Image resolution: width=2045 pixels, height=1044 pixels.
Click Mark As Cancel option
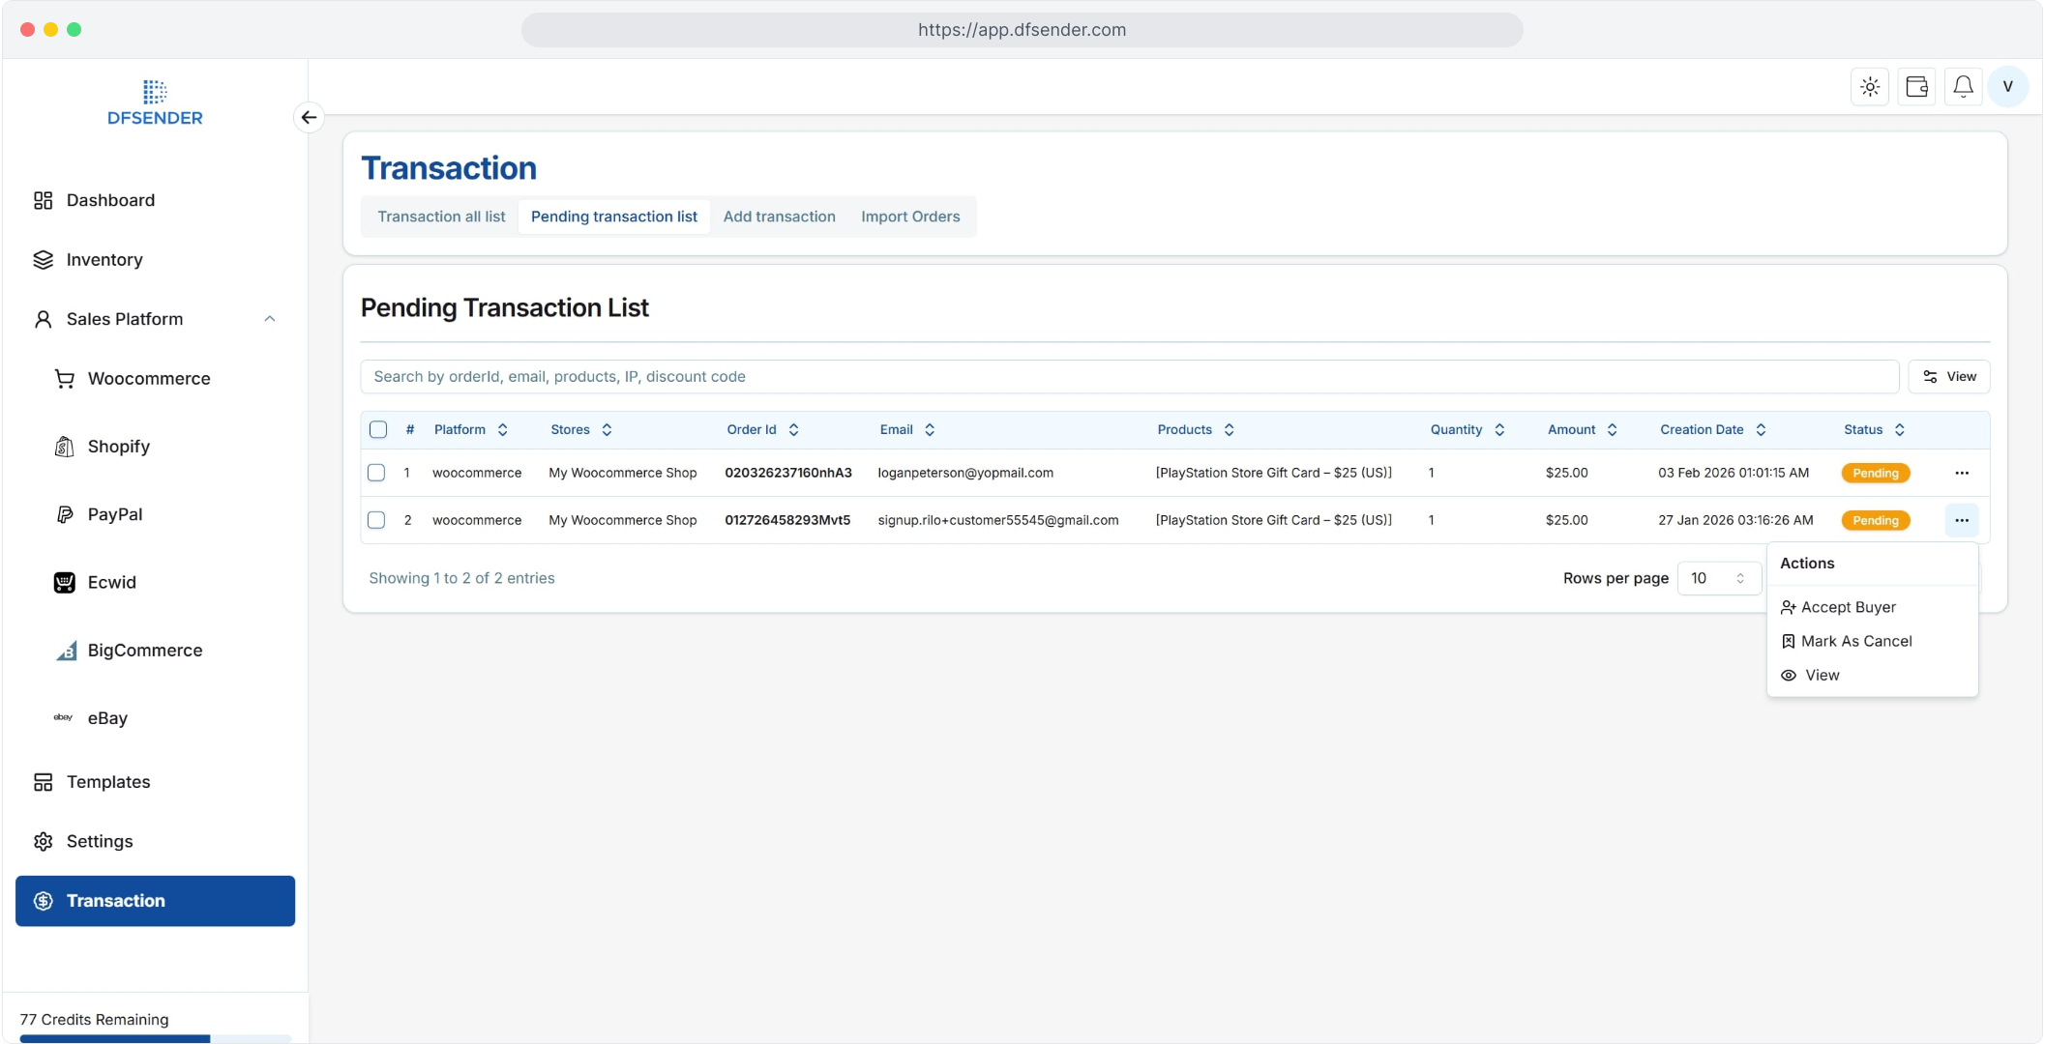[1855, 641]
